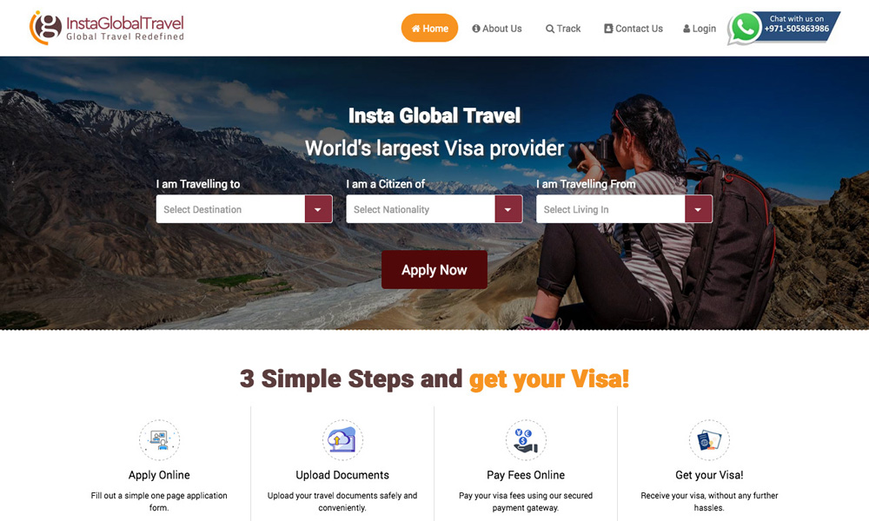
Task: Expand the Select Destination dropdown arrow
Action: pyautogui.click(x=318, y=209)
